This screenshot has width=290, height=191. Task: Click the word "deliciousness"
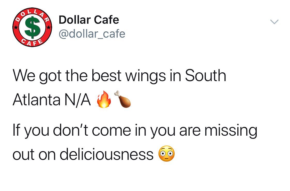coord(106,154)
